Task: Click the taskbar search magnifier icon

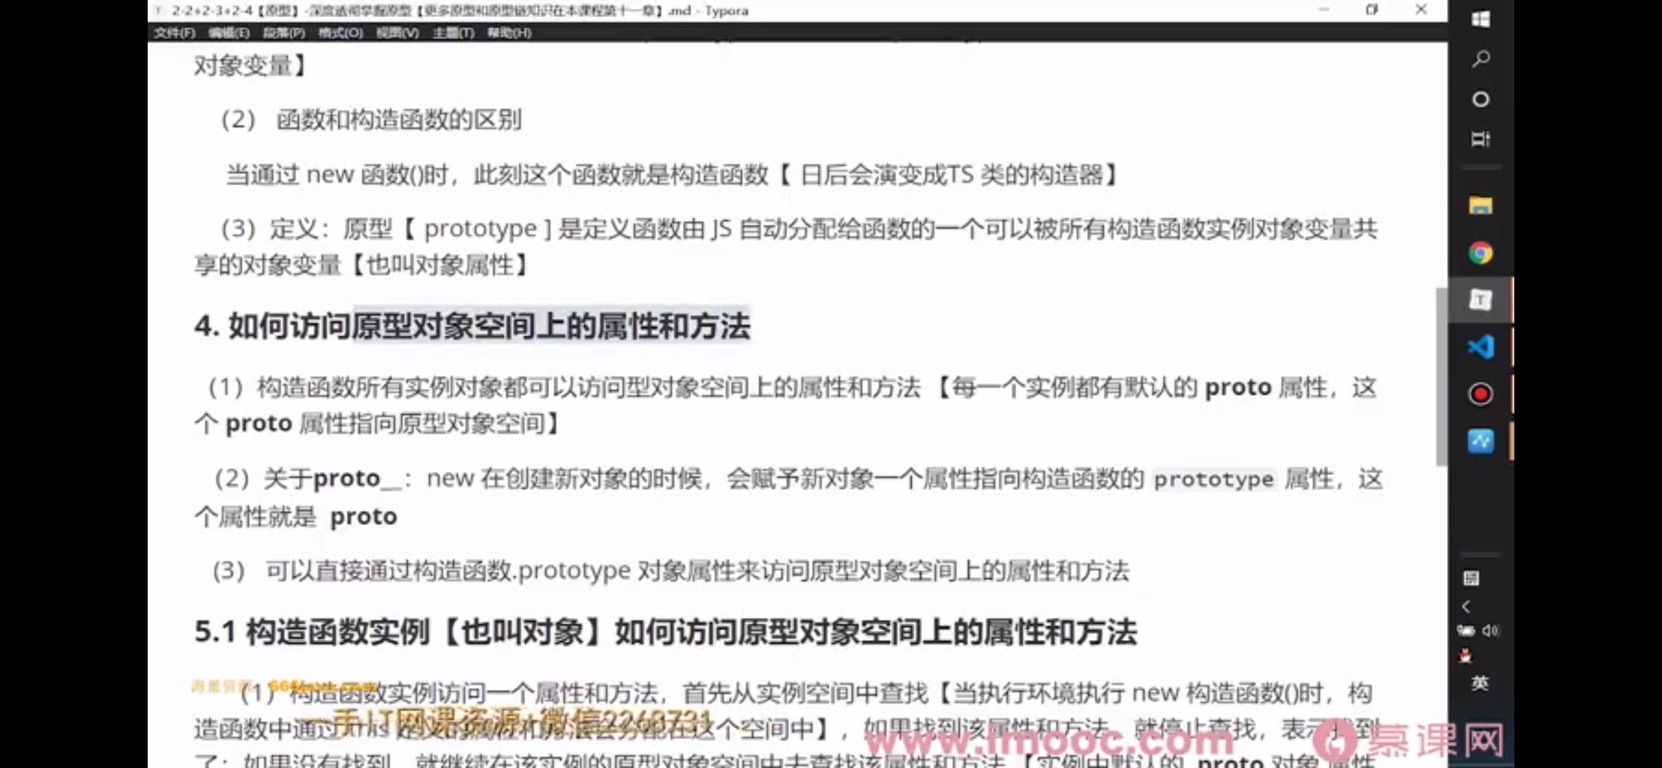Action: click(x=1480, y=59)
